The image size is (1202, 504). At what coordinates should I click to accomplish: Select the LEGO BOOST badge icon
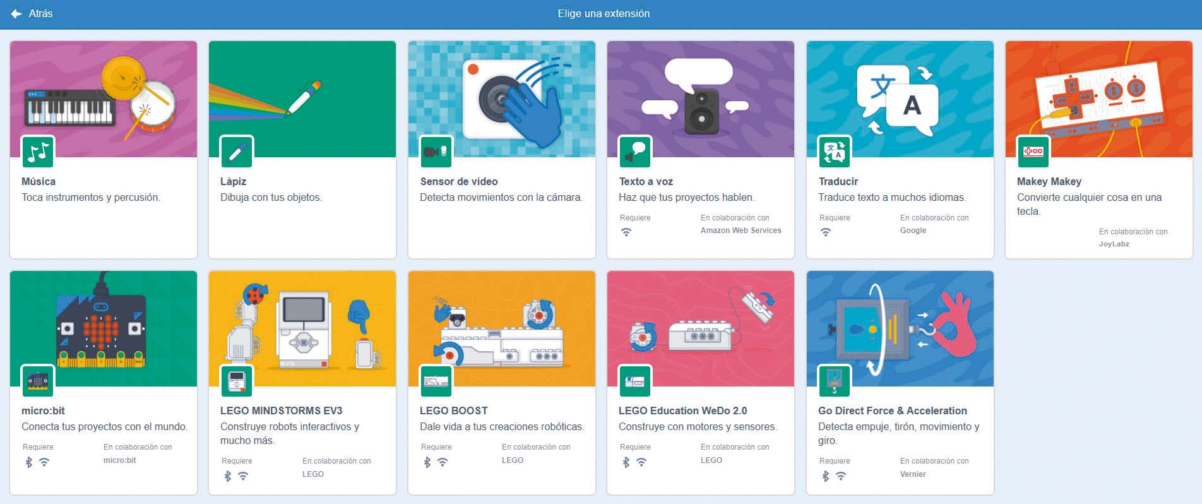[436, 381]
